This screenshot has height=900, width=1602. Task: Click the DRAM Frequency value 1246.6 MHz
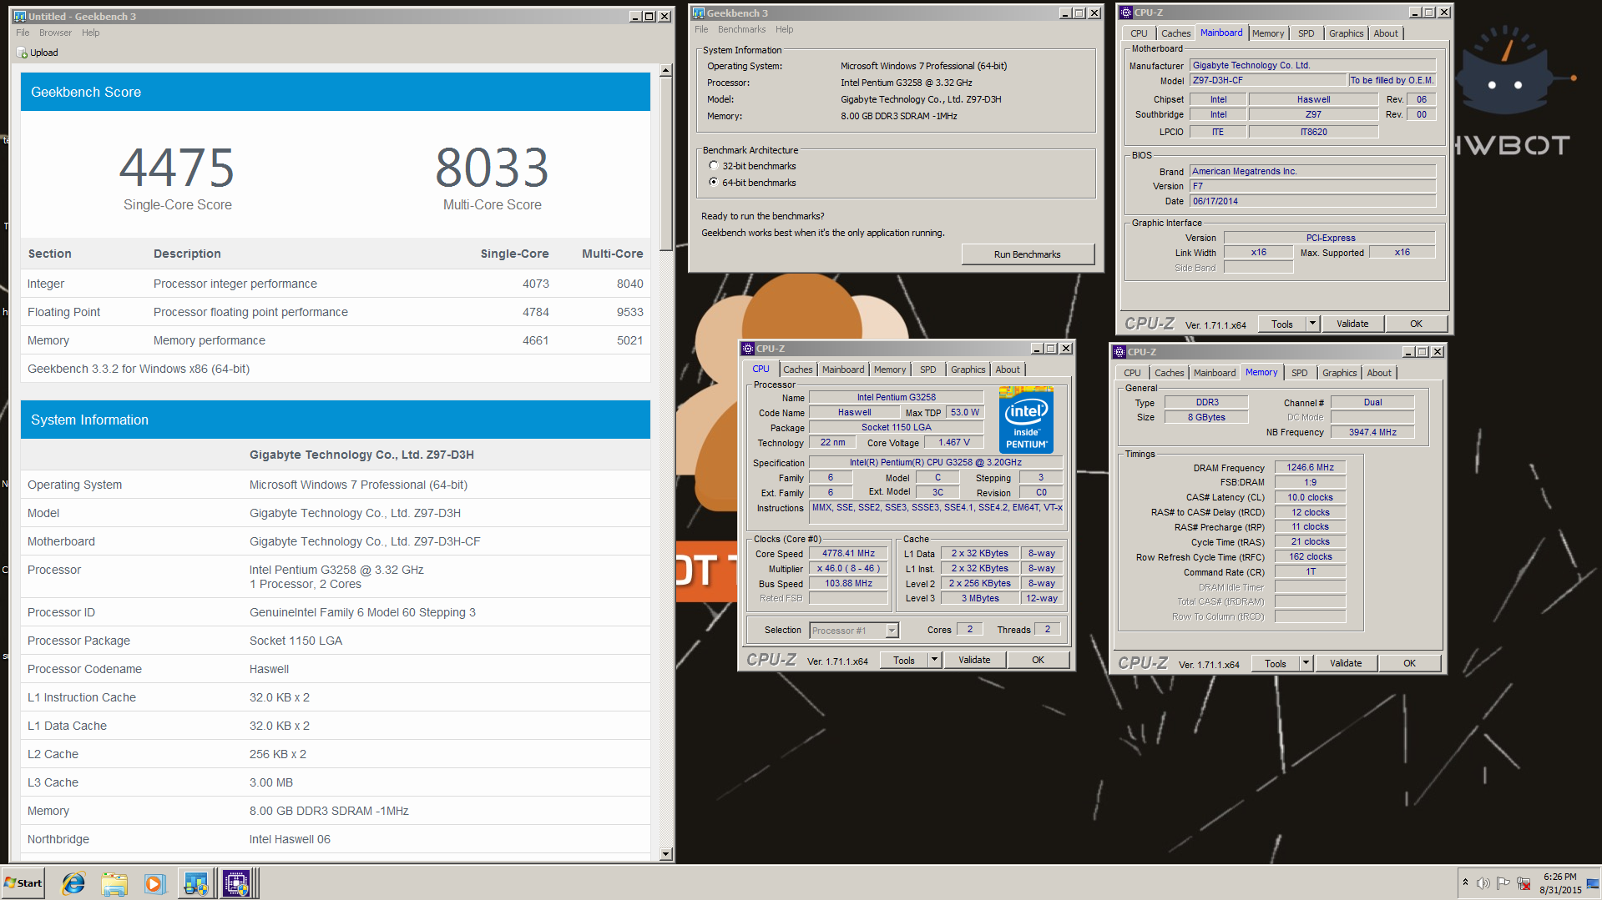(1310, 467)
